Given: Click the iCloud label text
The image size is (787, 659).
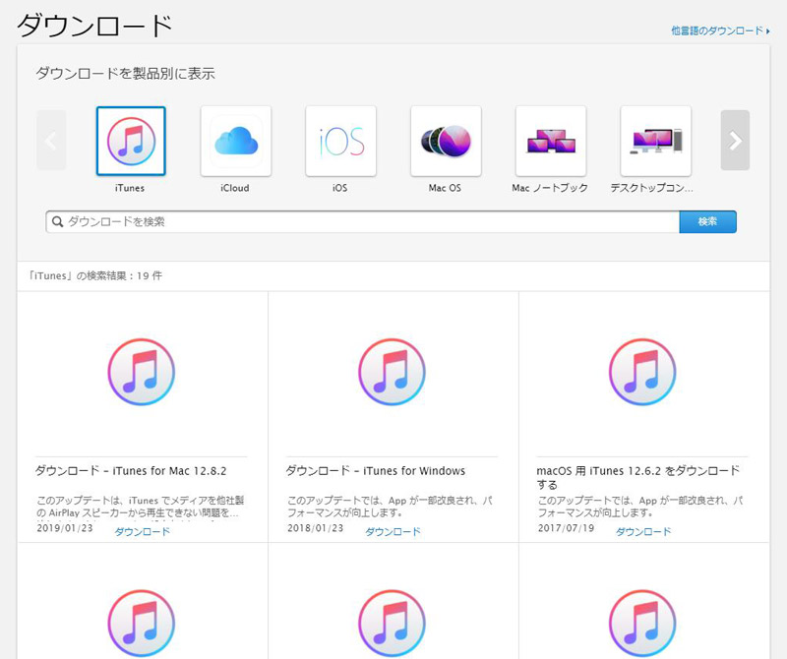Looking at the screenshot, I should point(235,188).
